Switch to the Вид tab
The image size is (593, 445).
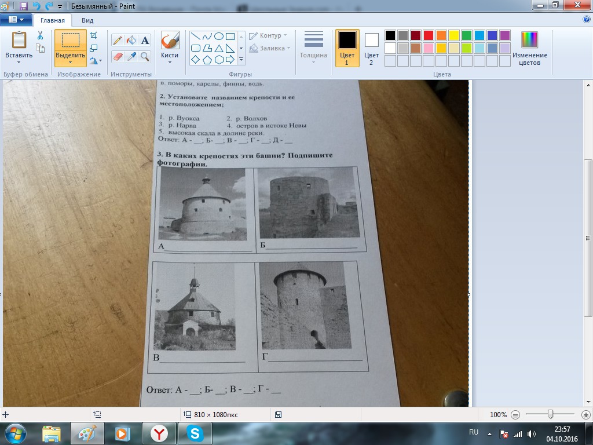(87, 20)
